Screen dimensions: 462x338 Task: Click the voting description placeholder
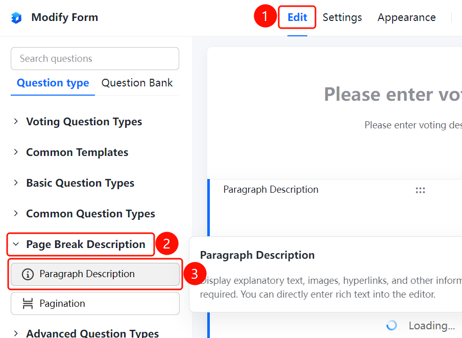(x=413, y=125)
